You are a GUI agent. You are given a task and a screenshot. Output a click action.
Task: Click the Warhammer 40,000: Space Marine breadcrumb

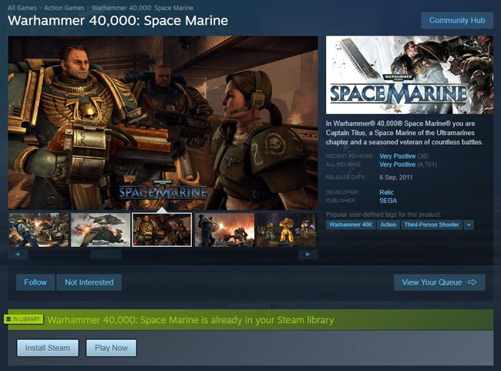142,8
